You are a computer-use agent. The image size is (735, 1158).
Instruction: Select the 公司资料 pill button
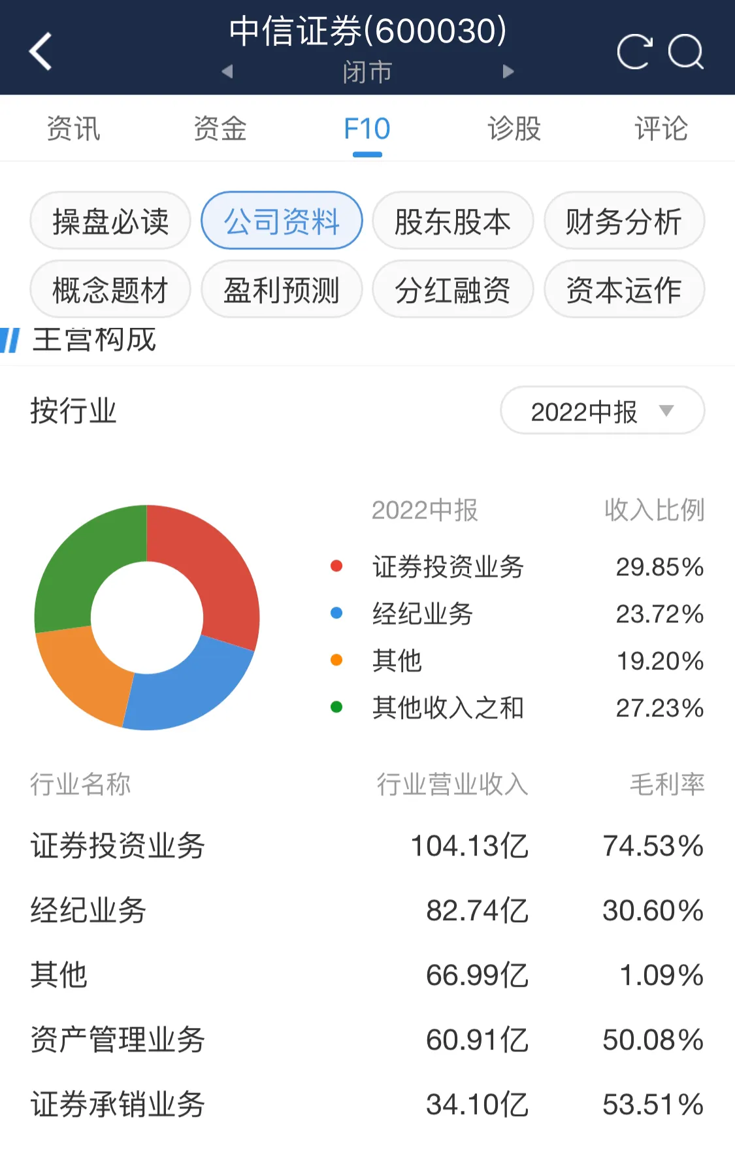tap(282, 221)
